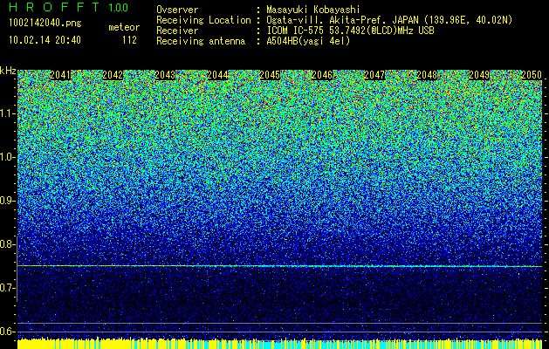Click the yellow signal level bar graph
Screen dimensions: 549x349
point(279,344)
